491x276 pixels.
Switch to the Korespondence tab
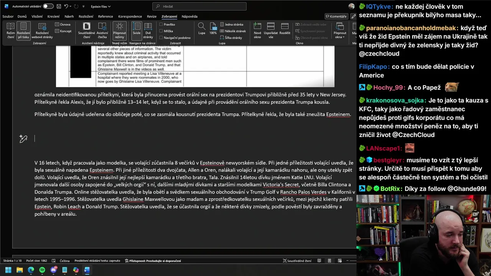130,16
